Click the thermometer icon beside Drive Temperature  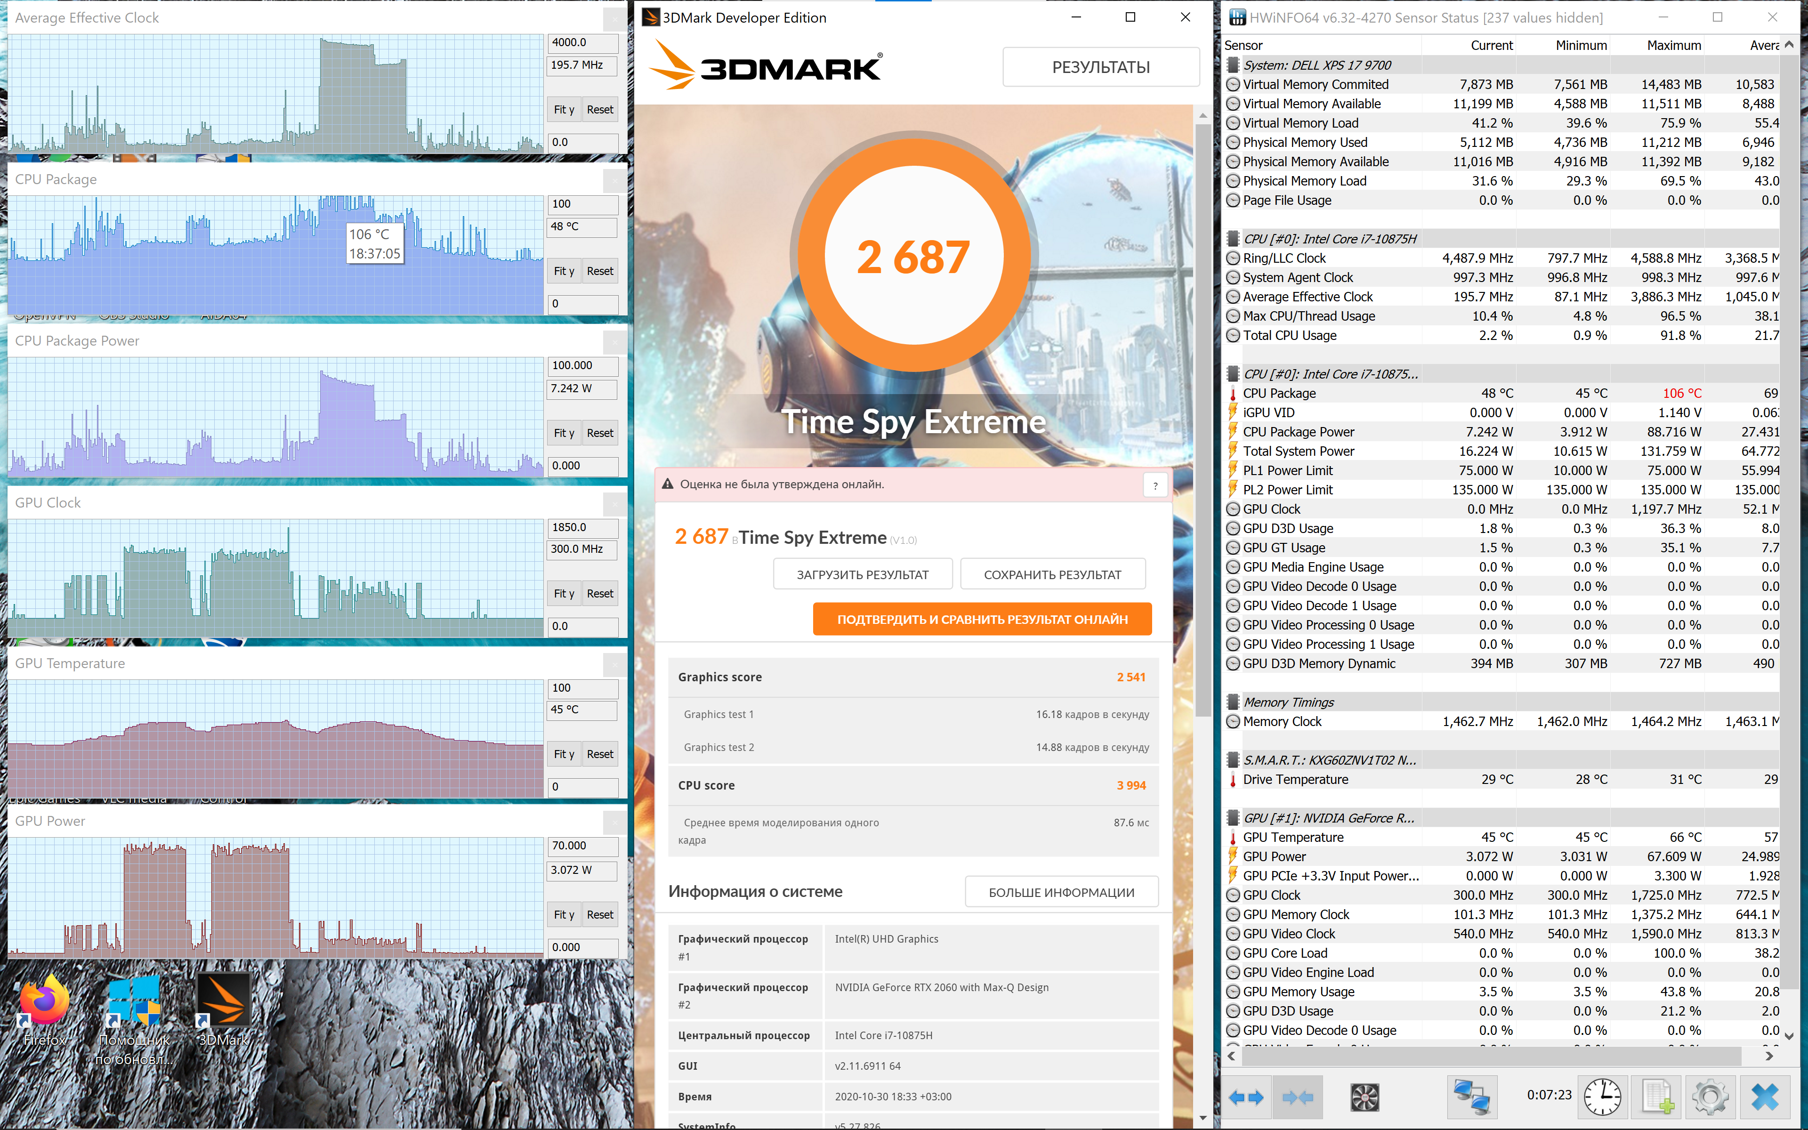[x=1233, y=780]
